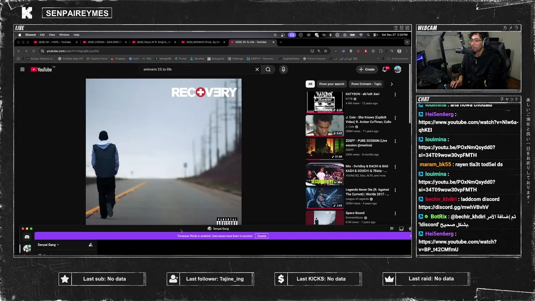Open All Bookmarks folder

pos(397,59)
